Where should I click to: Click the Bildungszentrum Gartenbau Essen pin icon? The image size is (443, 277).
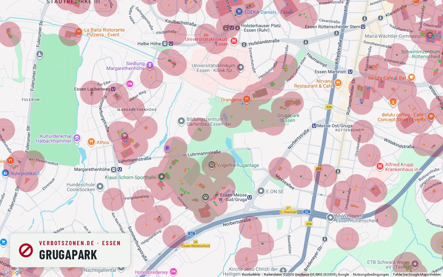click(181, 121)
